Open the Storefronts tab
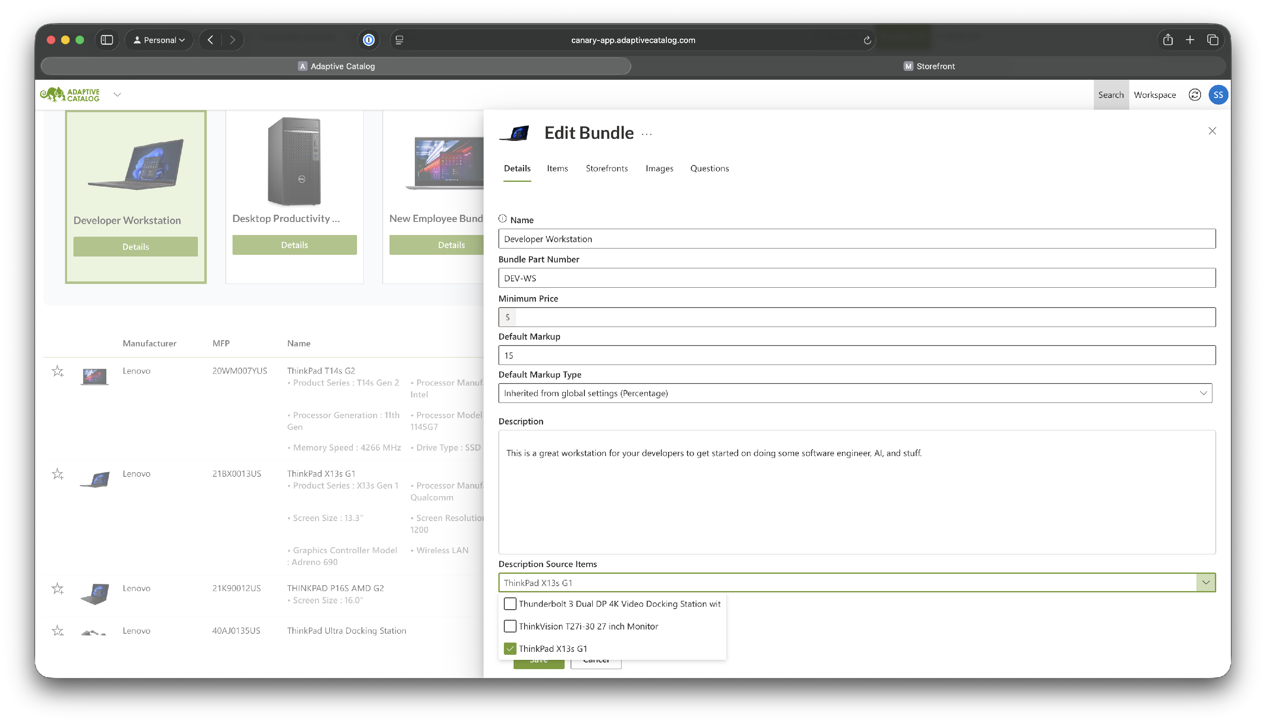 (606, 168)
